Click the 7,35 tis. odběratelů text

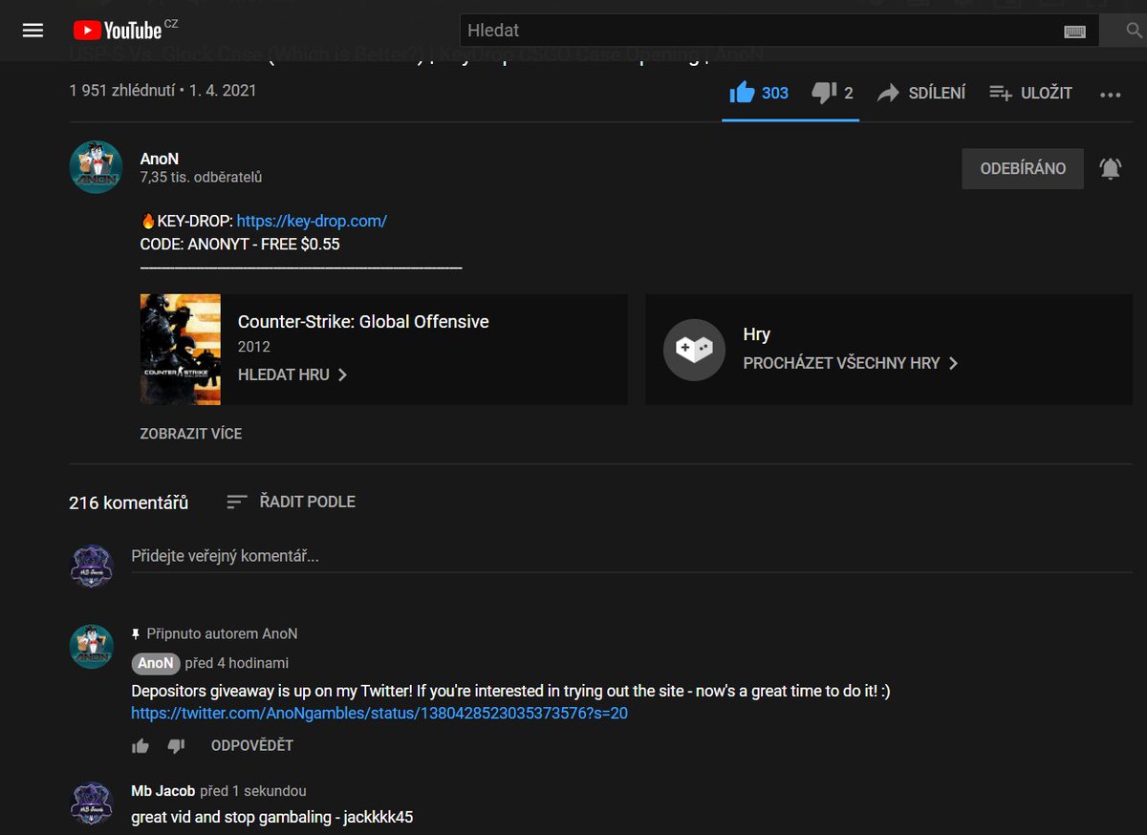point(201,178)
